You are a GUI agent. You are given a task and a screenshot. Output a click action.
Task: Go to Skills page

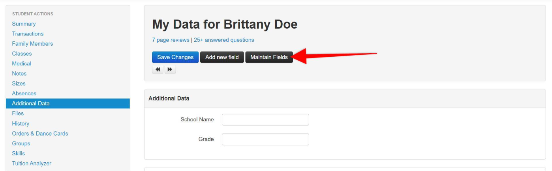click(18, 153)
